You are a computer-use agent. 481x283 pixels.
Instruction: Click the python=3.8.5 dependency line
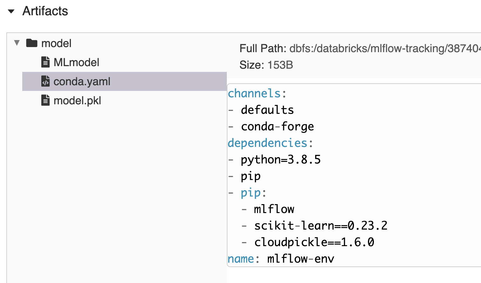tap(281, 160)
